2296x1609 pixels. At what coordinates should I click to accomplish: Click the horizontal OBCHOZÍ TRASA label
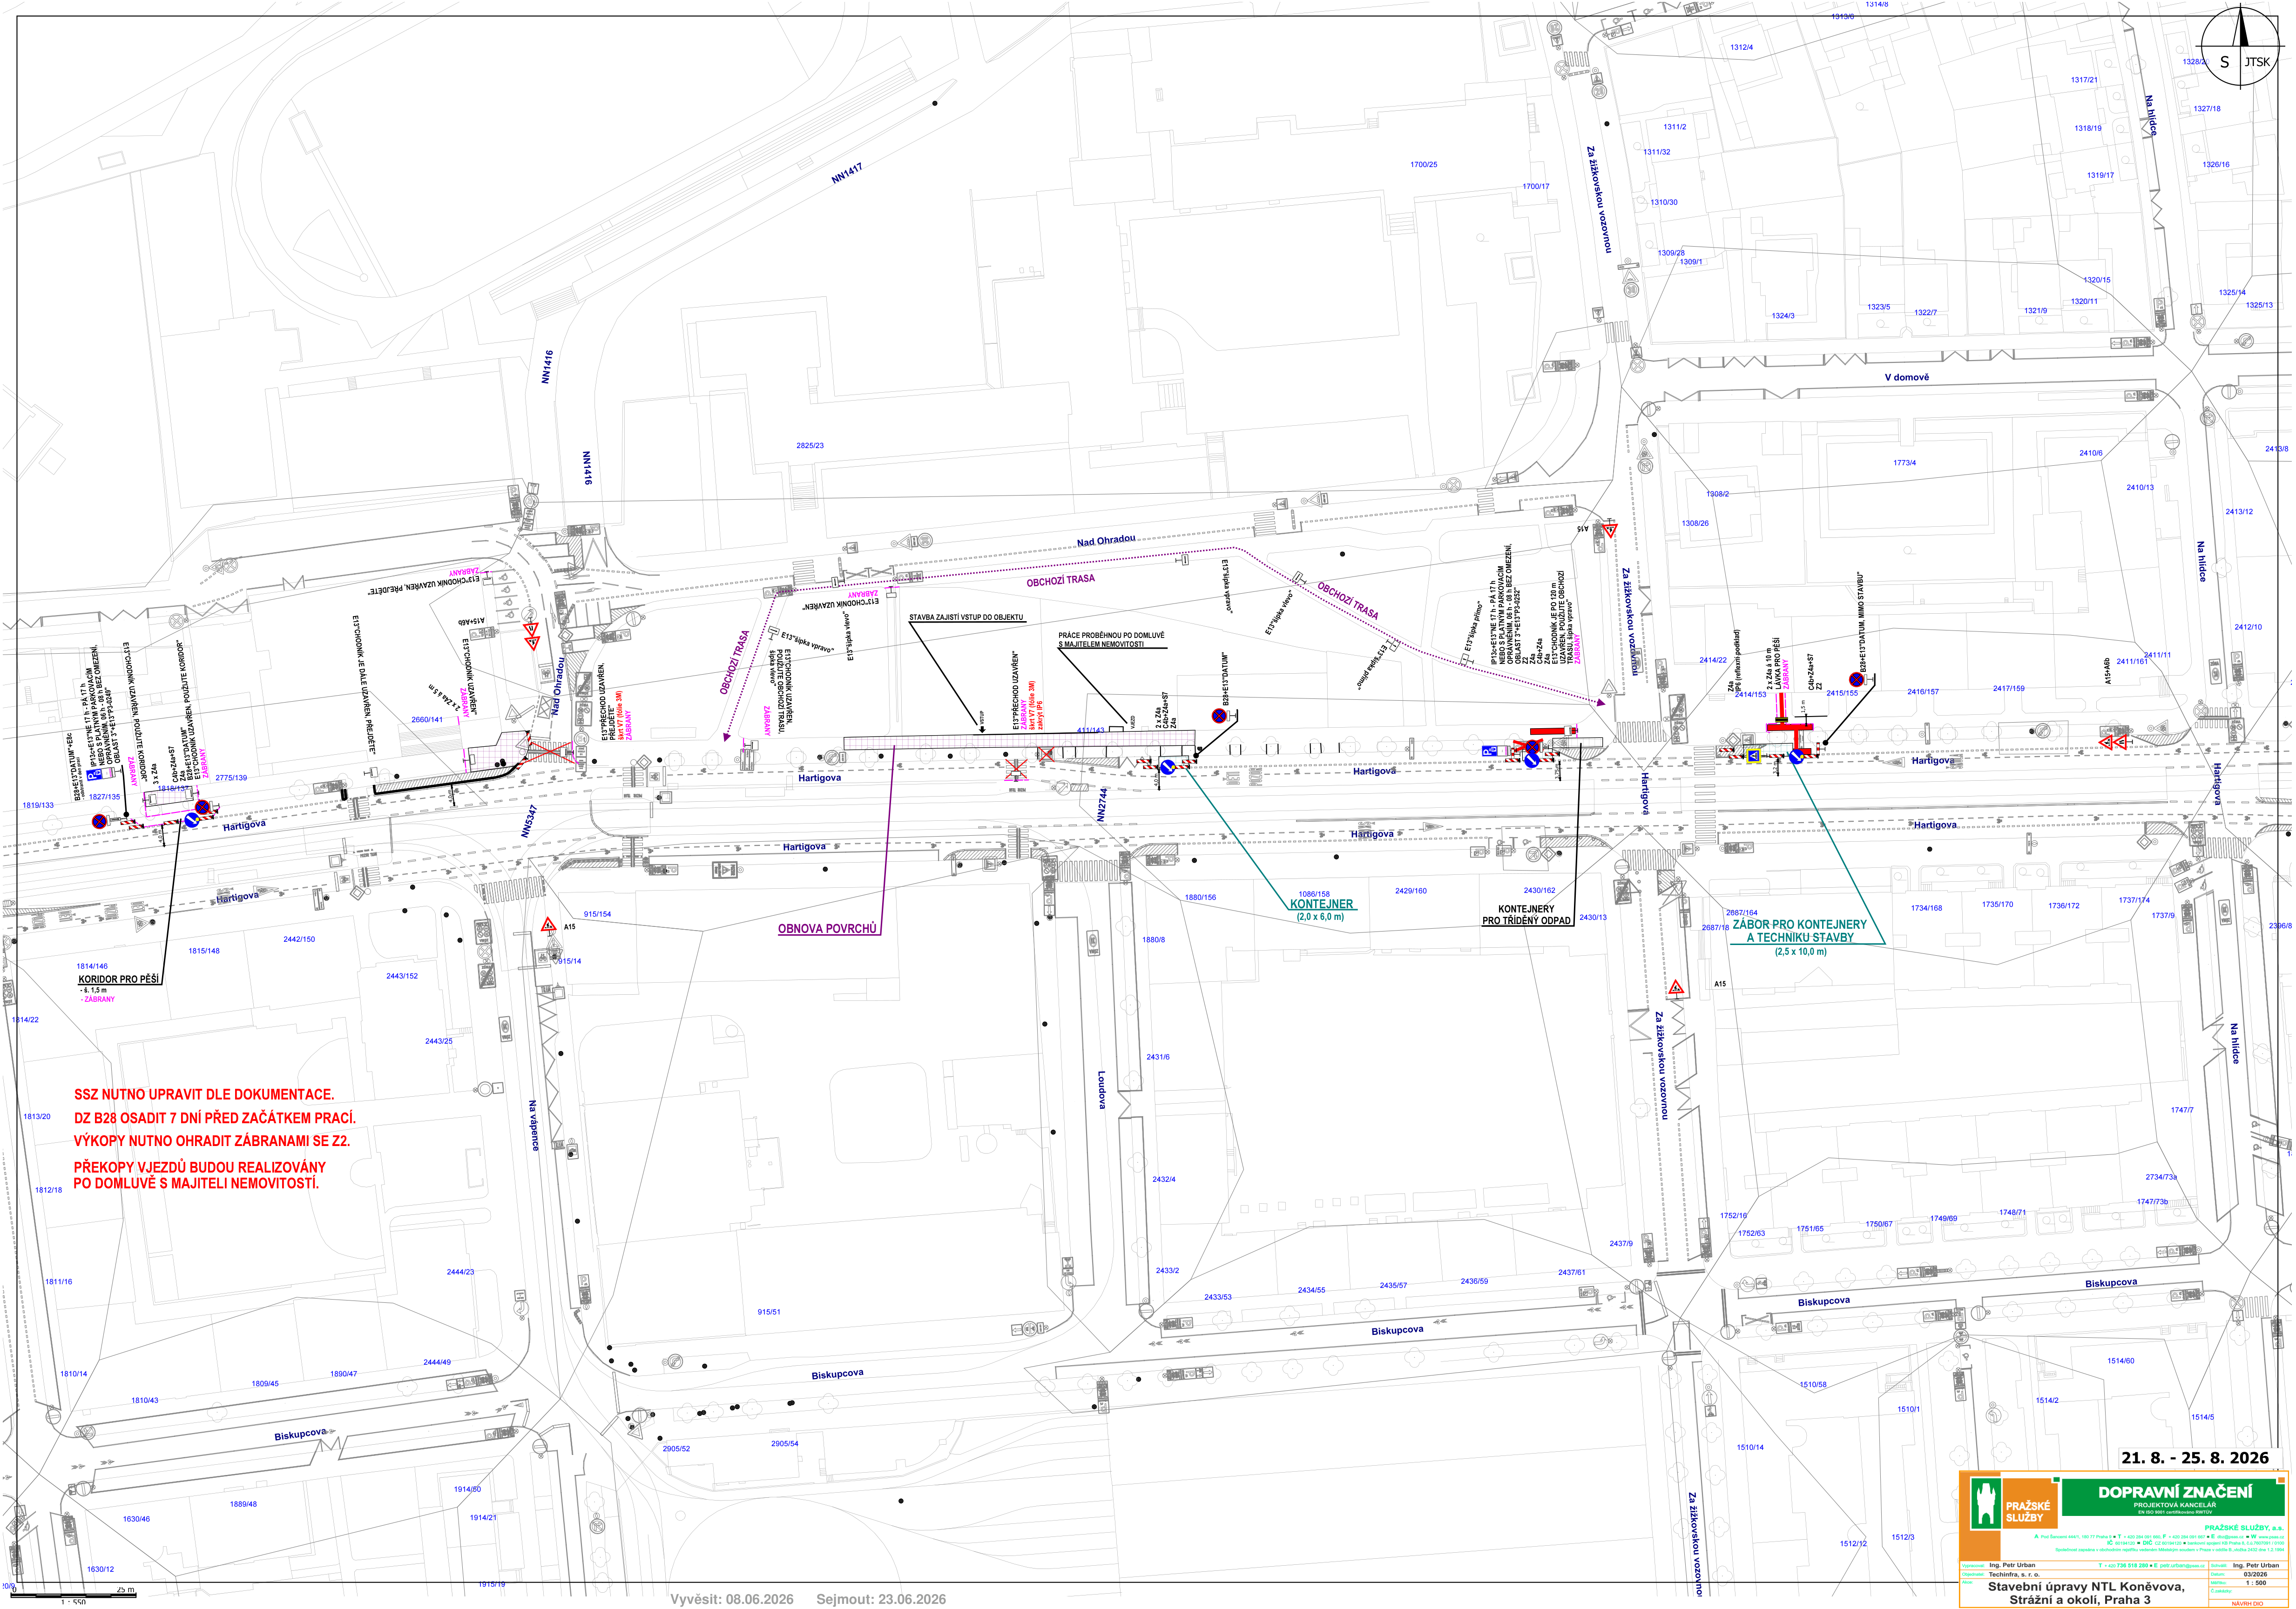pyautogui.click(x=1060, y=581)
